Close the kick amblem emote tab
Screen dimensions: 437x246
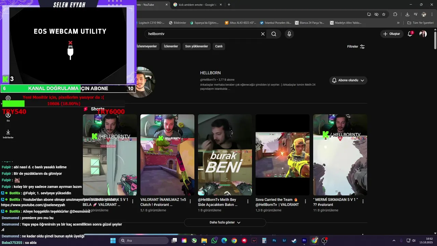221,5
